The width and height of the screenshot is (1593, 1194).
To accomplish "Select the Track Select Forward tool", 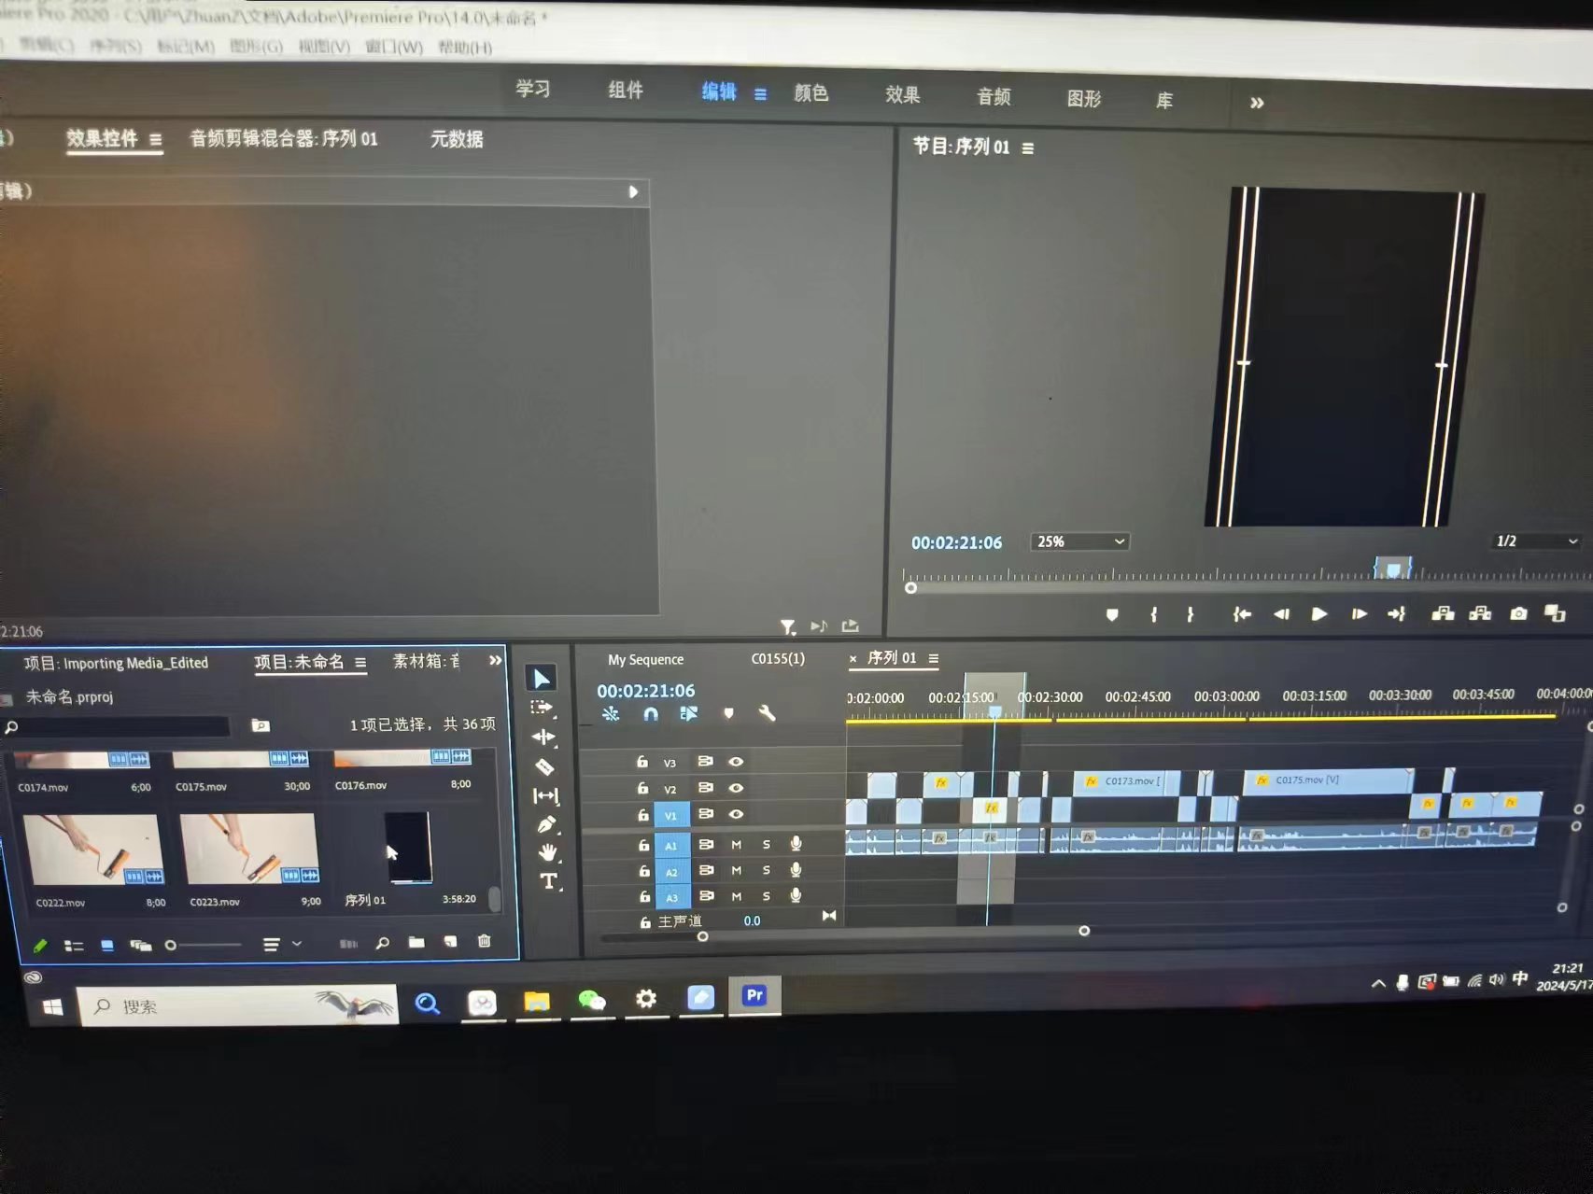I will coord(542,708).
